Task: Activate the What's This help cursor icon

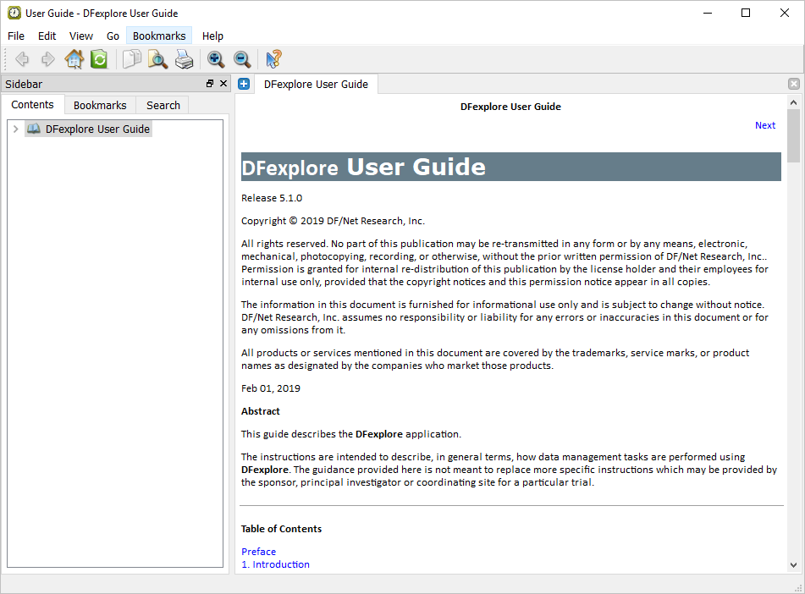Action: [273, 59]
